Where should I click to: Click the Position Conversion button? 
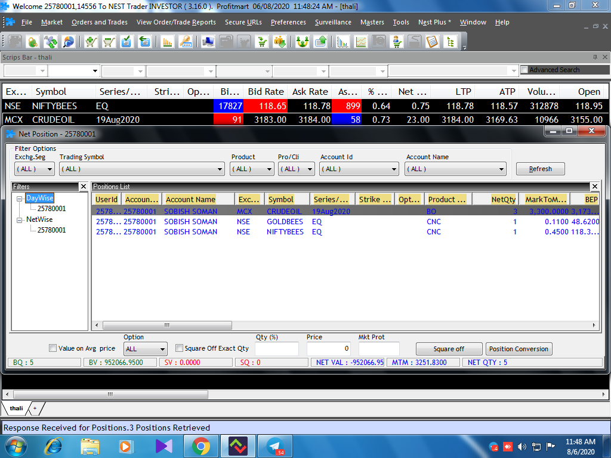pyautogui.click(x=519, y=349)
